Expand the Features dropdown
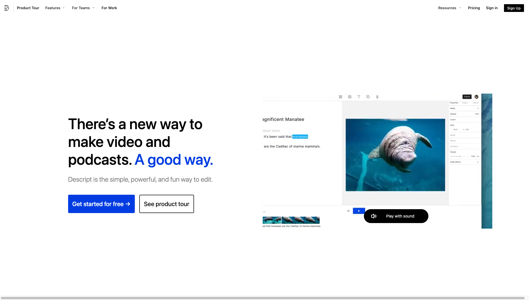 [55, 8]
